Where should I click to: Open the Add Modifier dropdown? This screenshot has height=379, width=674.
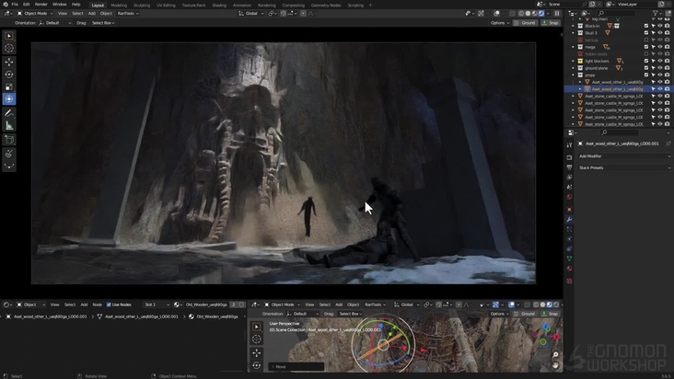coord(624,156)
